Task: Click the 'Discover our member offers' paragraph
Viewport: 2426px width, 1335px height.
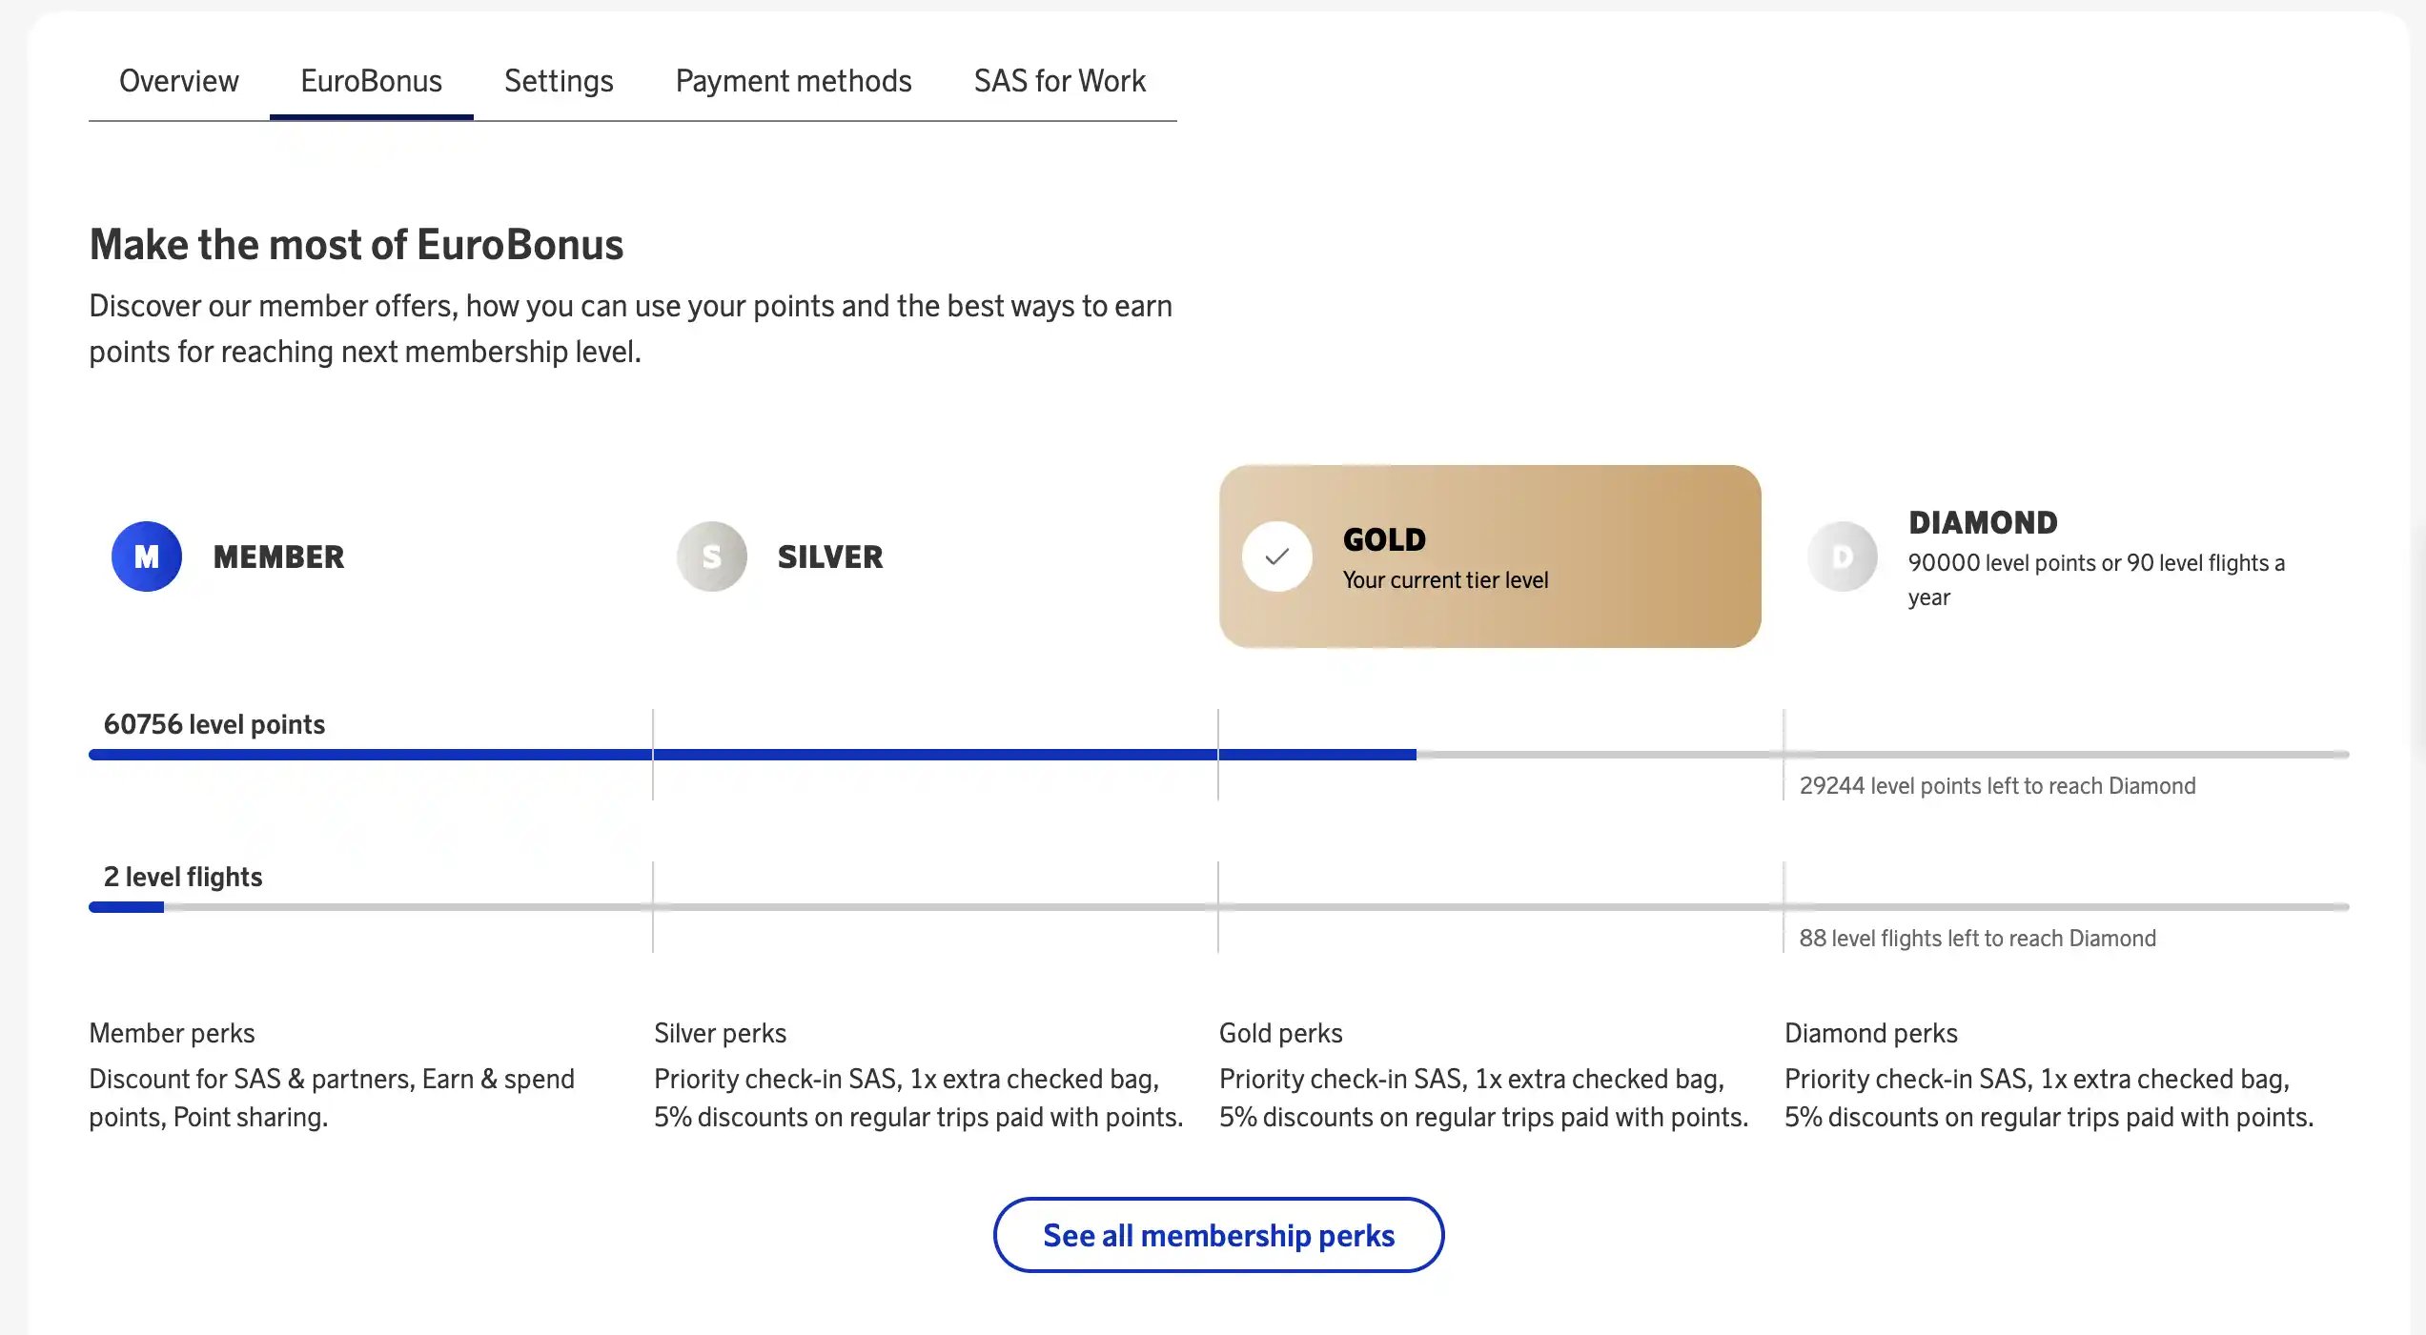Action: tap(630, 329)
